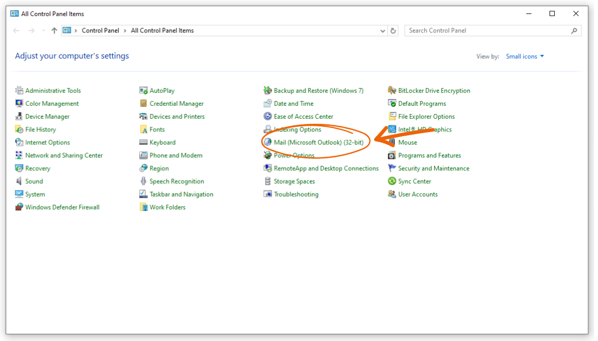This screenshot has height=341, width=598.
Task: Open the System icon
Action: tap(19, 194)
